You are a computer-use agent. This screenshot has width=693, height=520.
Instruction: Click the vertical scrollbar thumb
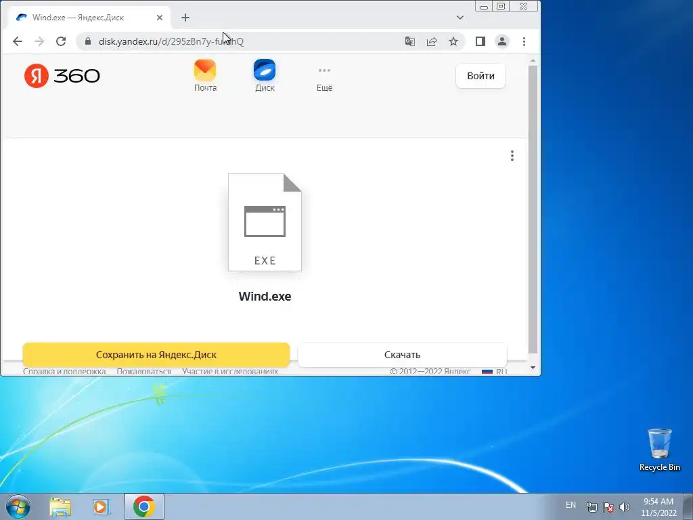pos(533,209)
